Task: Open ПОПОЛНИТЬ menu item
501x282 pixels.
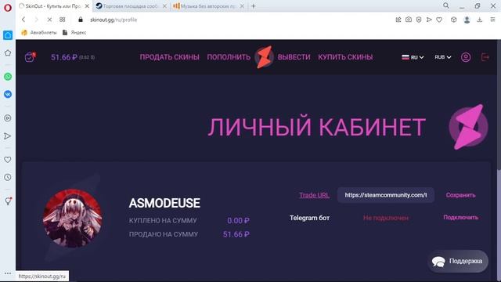Action: (229, 57)
